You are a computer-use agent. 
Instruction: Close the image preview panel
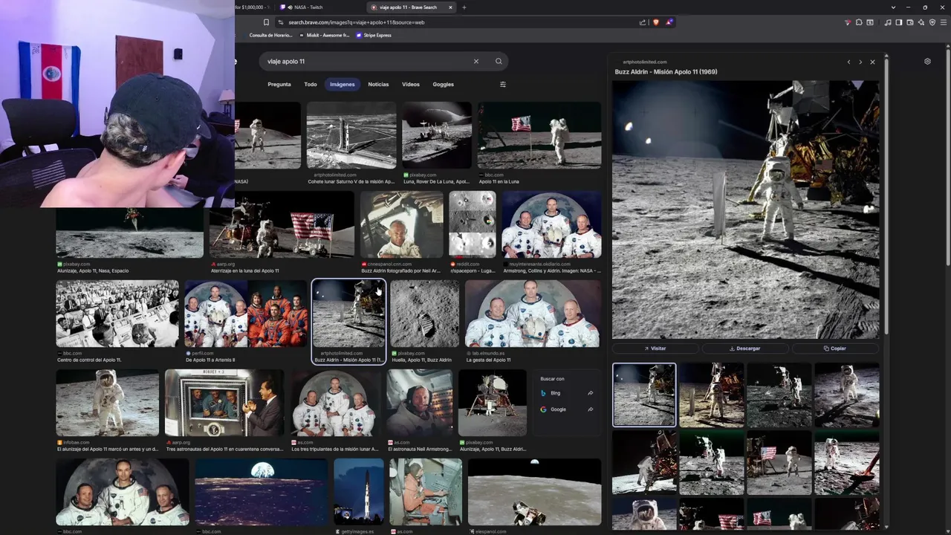pos(872,62)
